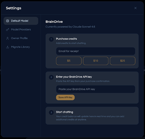Switch to Model Providers section
The height and width of the screenshot is (139, 145).
(21, 30)
